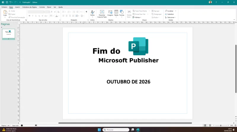Decrease the paragraph indent level
The height and width of the screenshot is (132, 237).
click(74, 12)
